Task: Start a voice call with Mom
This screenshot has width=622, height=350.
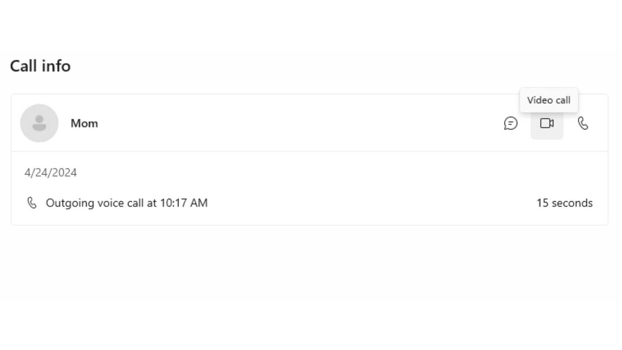Action: click(x=583, y=123)
